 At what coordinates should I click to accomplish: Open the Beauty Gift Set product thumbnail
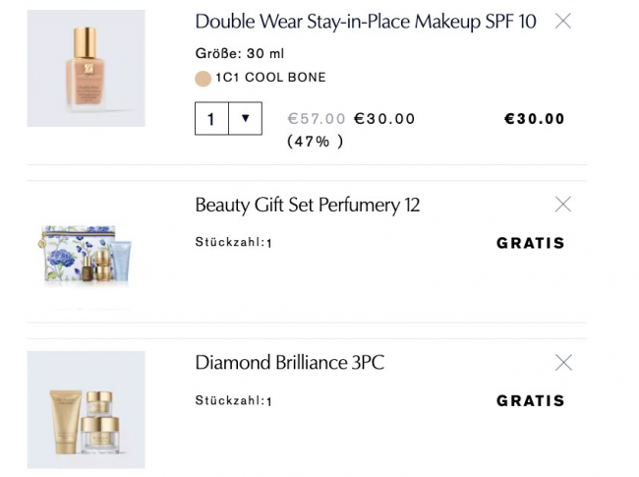(86, 253)
